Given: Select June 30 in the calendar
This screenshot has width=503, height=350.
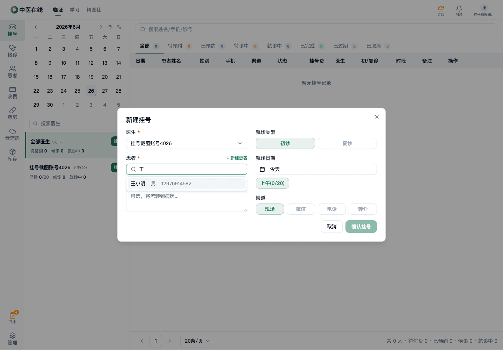Looking at the screenshot, I should [50, 105].
